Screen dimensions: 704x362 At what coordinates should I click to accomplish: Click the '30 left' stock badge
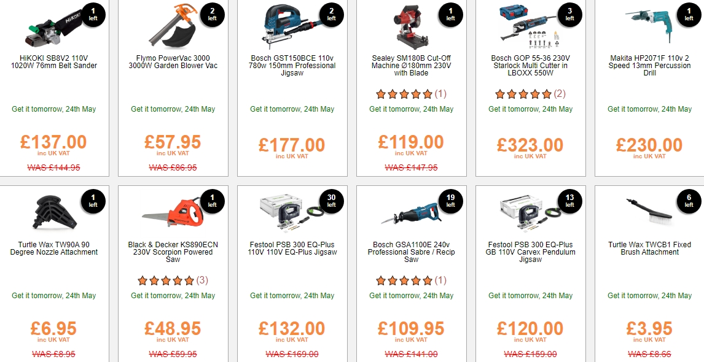[x=331, y=201]
